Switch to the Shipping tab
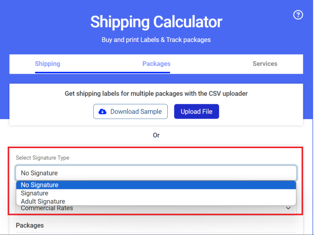314x235 pixels. click(x=47, y=64)
